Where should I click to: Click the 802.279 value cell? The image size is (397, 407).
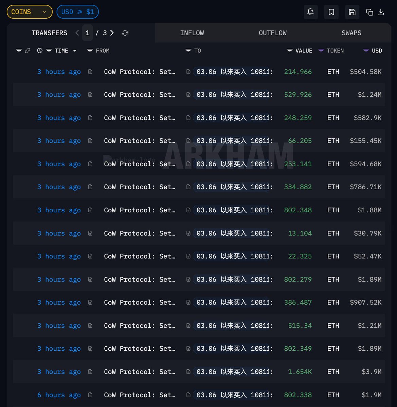pos(298,279)
